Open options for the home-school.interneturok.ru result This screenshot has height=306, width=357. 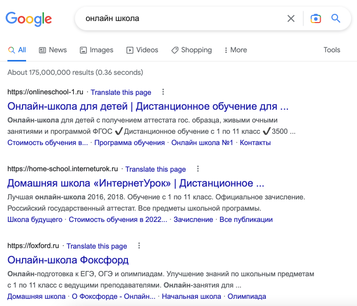point(198,169)
